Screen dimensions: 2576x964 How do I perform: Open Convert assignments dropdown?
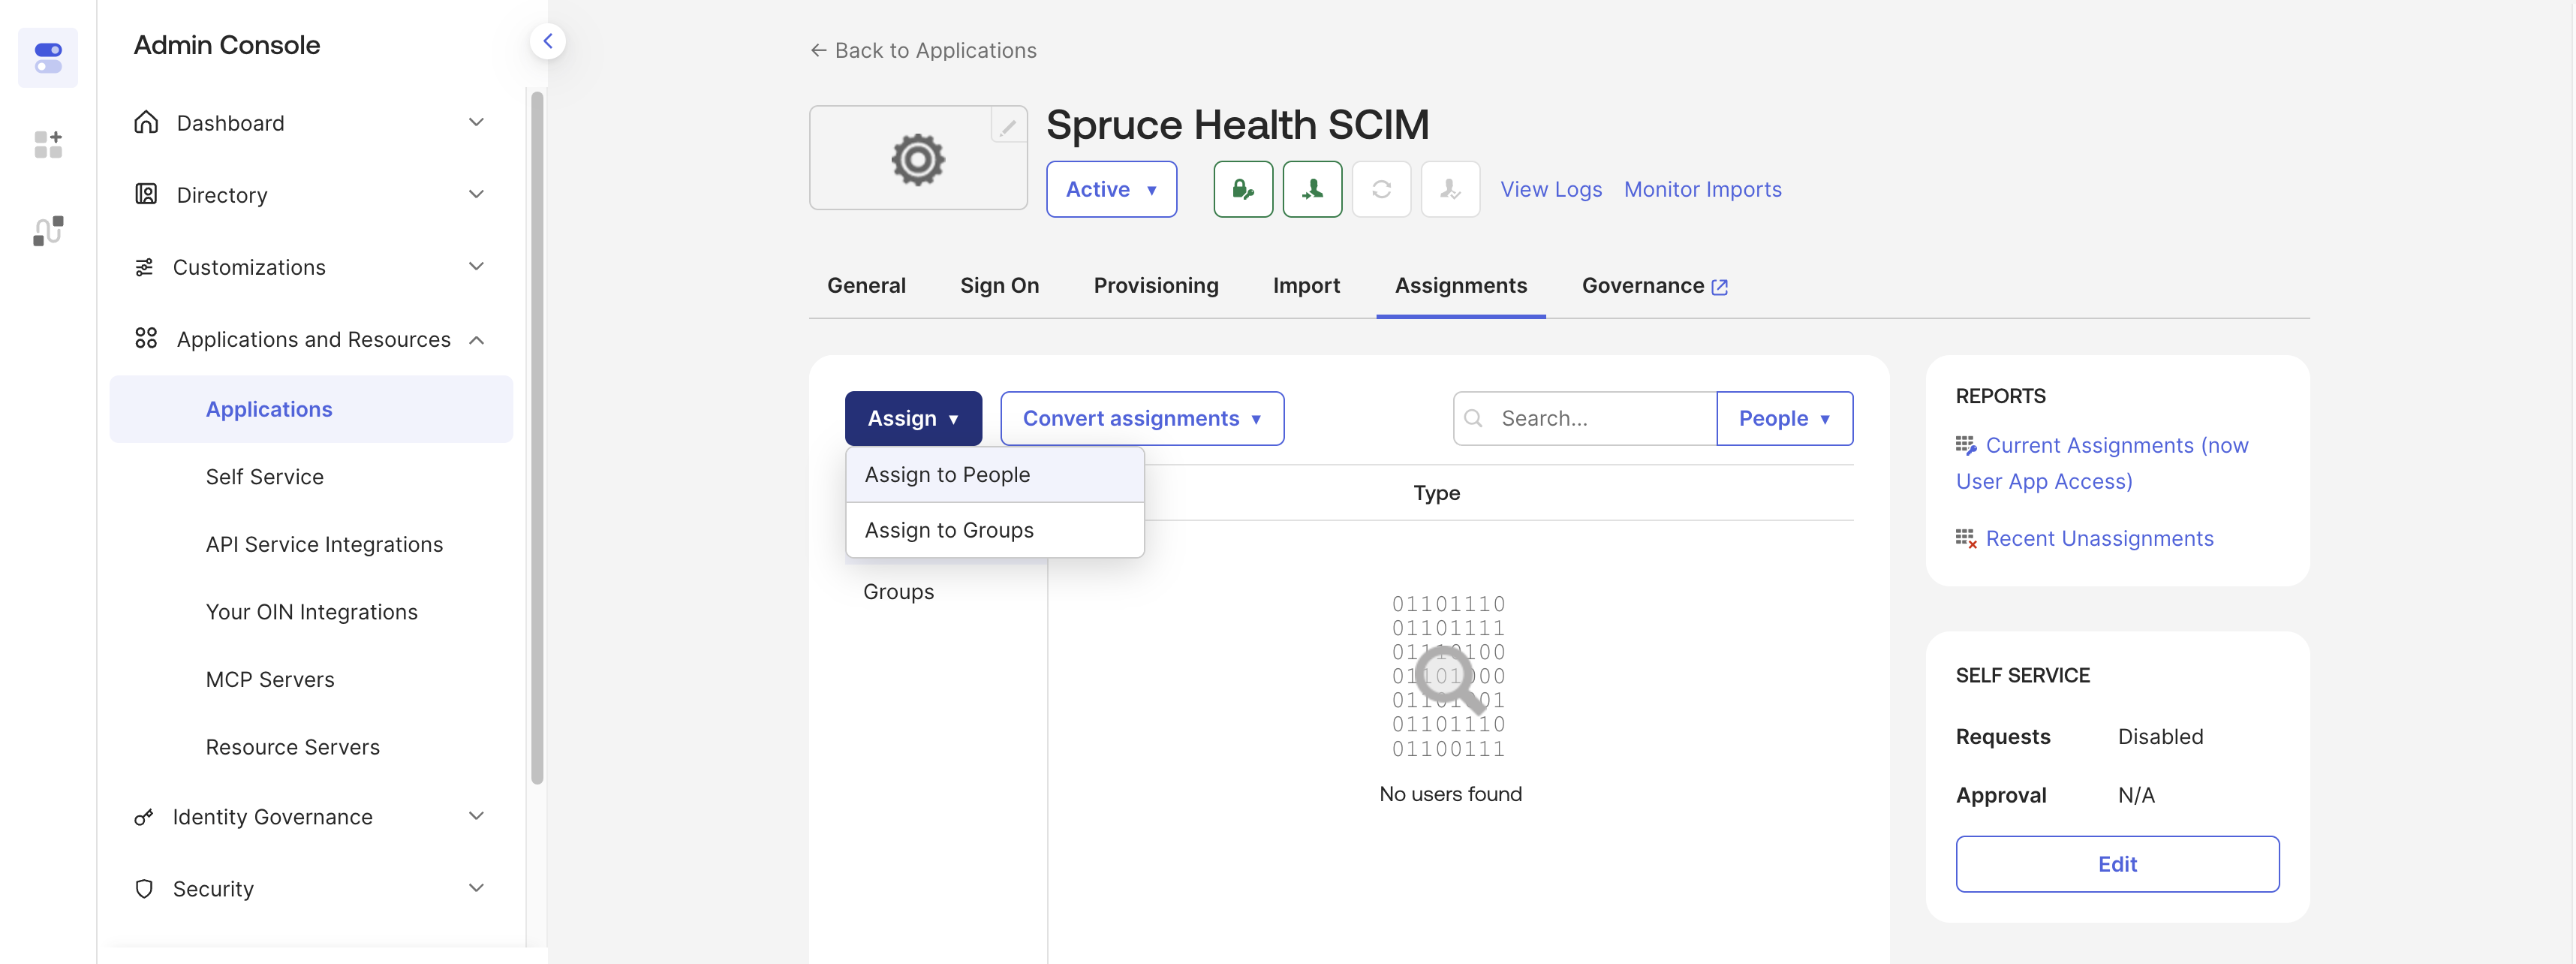(x=1142, y=418)
